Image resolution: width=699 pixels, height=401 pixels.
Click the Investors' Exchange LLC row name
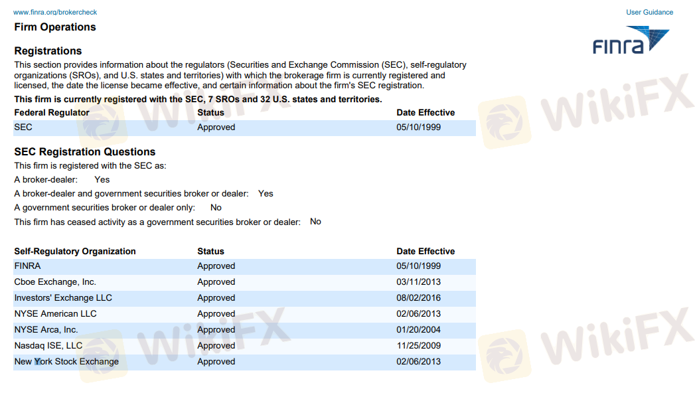(63, 298)
